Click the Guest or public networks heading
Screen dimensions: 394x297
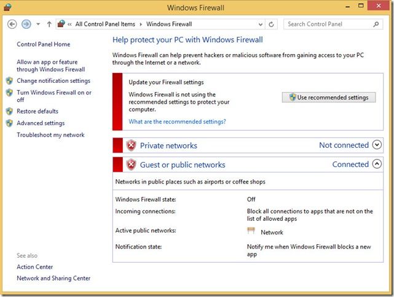183,165
